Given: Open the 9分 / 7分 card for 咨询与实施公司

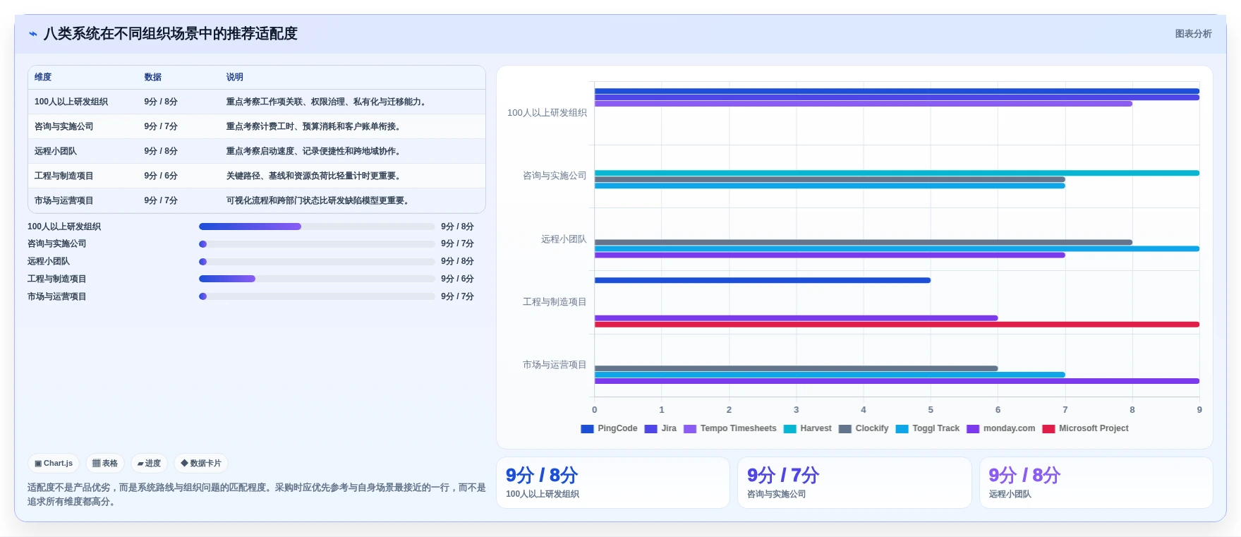Looking at the screenshot, I should coord(854,483).
